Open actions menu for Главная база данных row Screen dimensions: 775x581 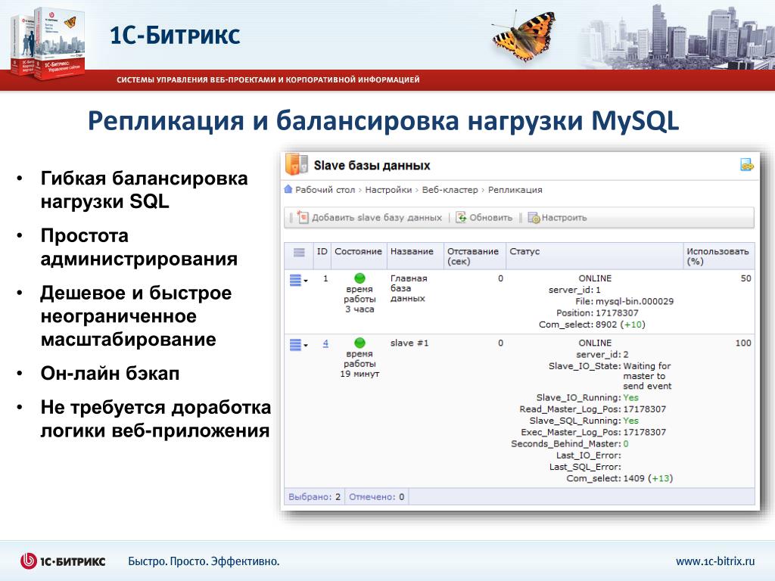[x=298, y=280]
